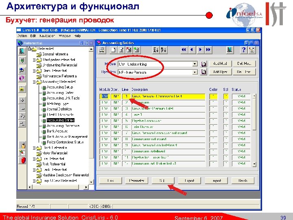The height and width of the screenshot is (220, 293).
Task: Select Journal Definition tree item
Action: [59, 109]
